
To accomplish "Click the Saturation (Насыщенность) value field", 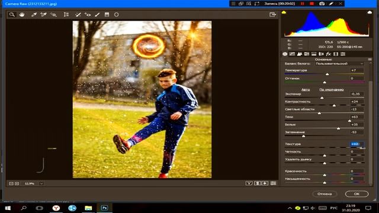I will [x=356, y=179].
